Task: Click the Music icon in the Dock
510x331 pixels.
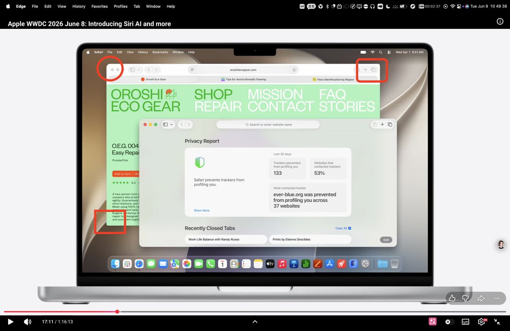Action: 282,264
